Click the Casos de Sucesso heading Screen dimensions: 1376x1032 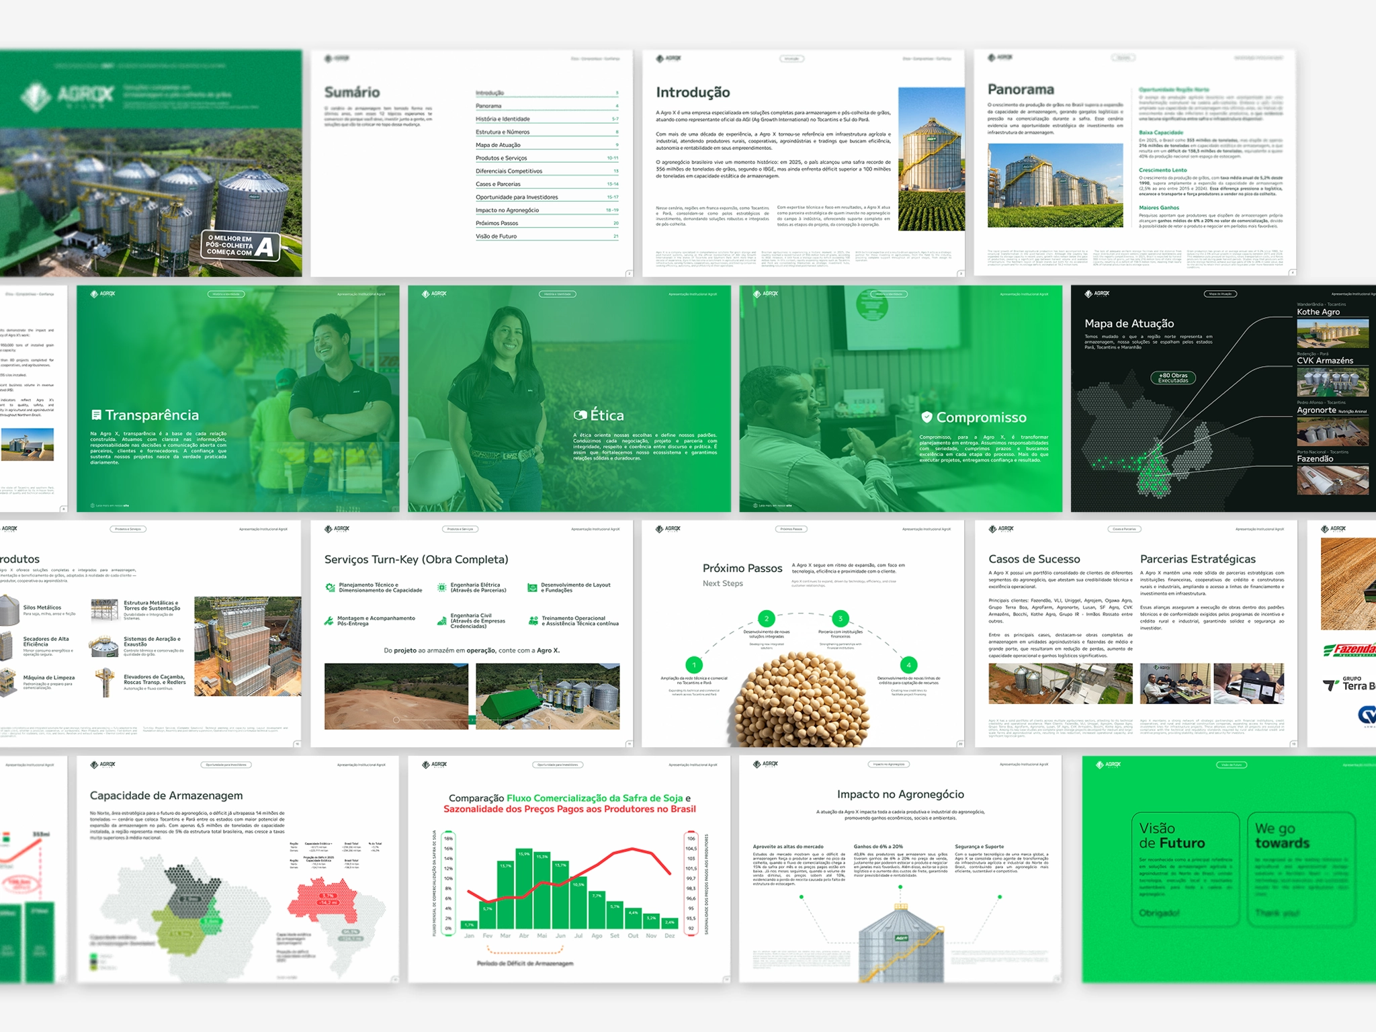coord(1034,559)
